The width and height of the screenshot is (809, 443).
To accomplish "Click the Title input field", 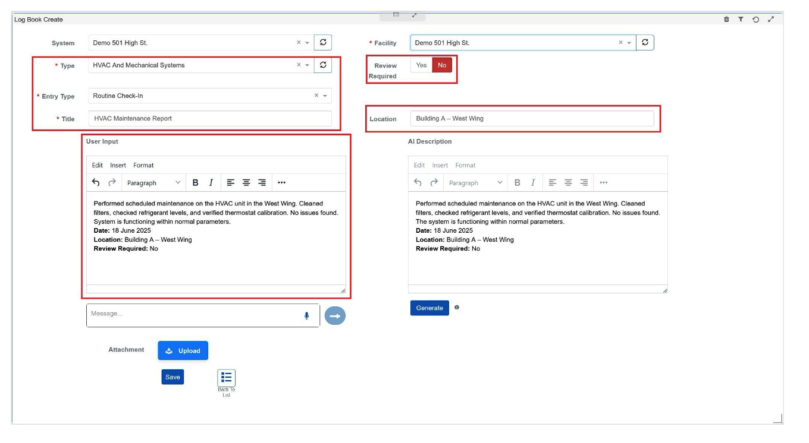I will coord(210,119).
